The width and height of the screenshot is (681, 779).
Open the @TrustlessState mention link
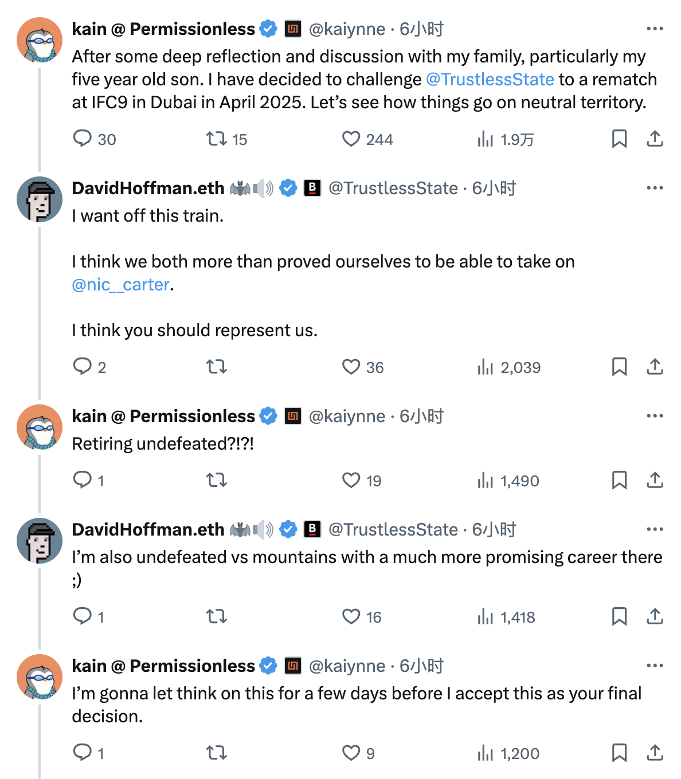[490, 79]
